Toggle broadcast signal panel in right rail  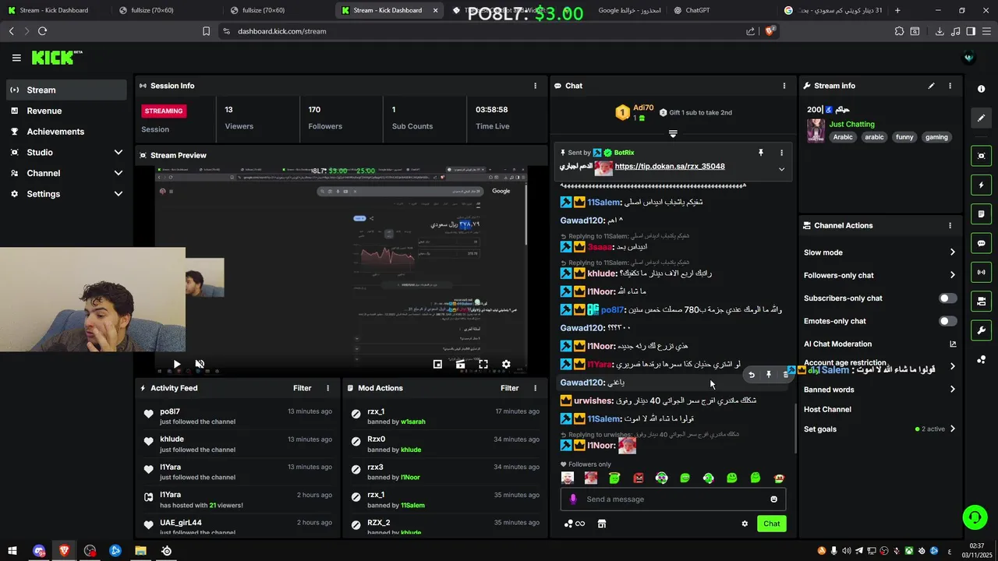click(981, 272)
